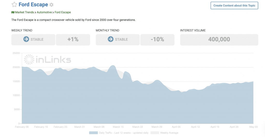
Task: Favorite Ford Escape with the star icon
Action: pyautogui.click(x=14, y=5)
